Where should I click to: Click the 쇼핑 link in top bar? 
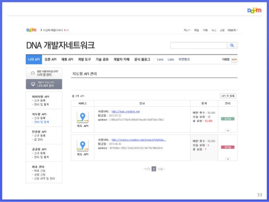point(222,30)
